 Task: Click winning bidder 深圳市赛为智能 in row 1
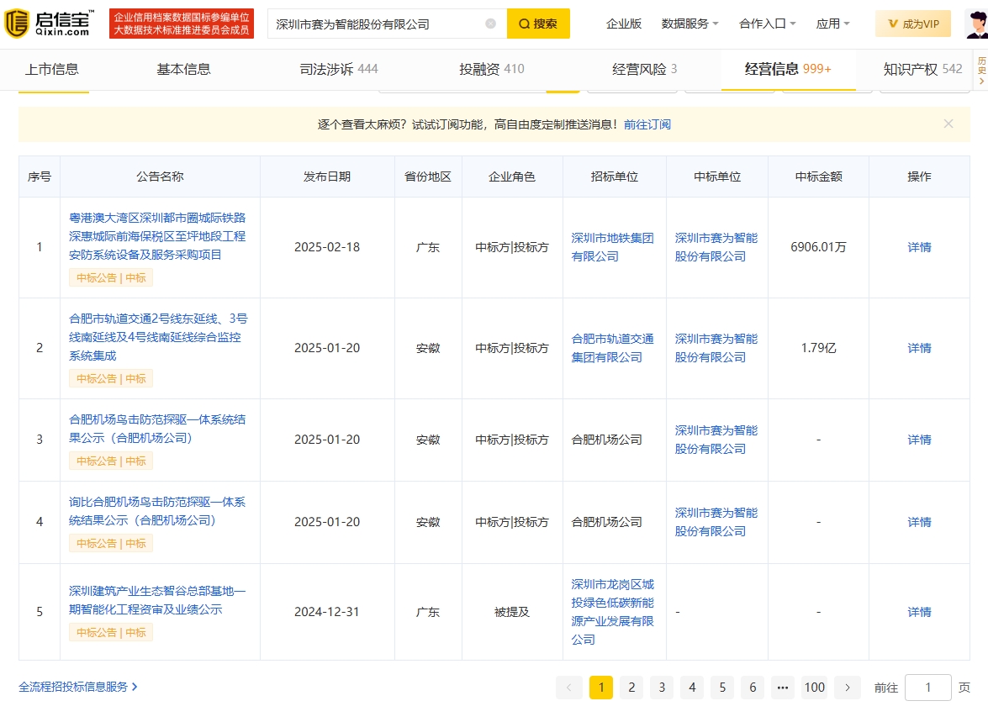(x=716, y=247)
